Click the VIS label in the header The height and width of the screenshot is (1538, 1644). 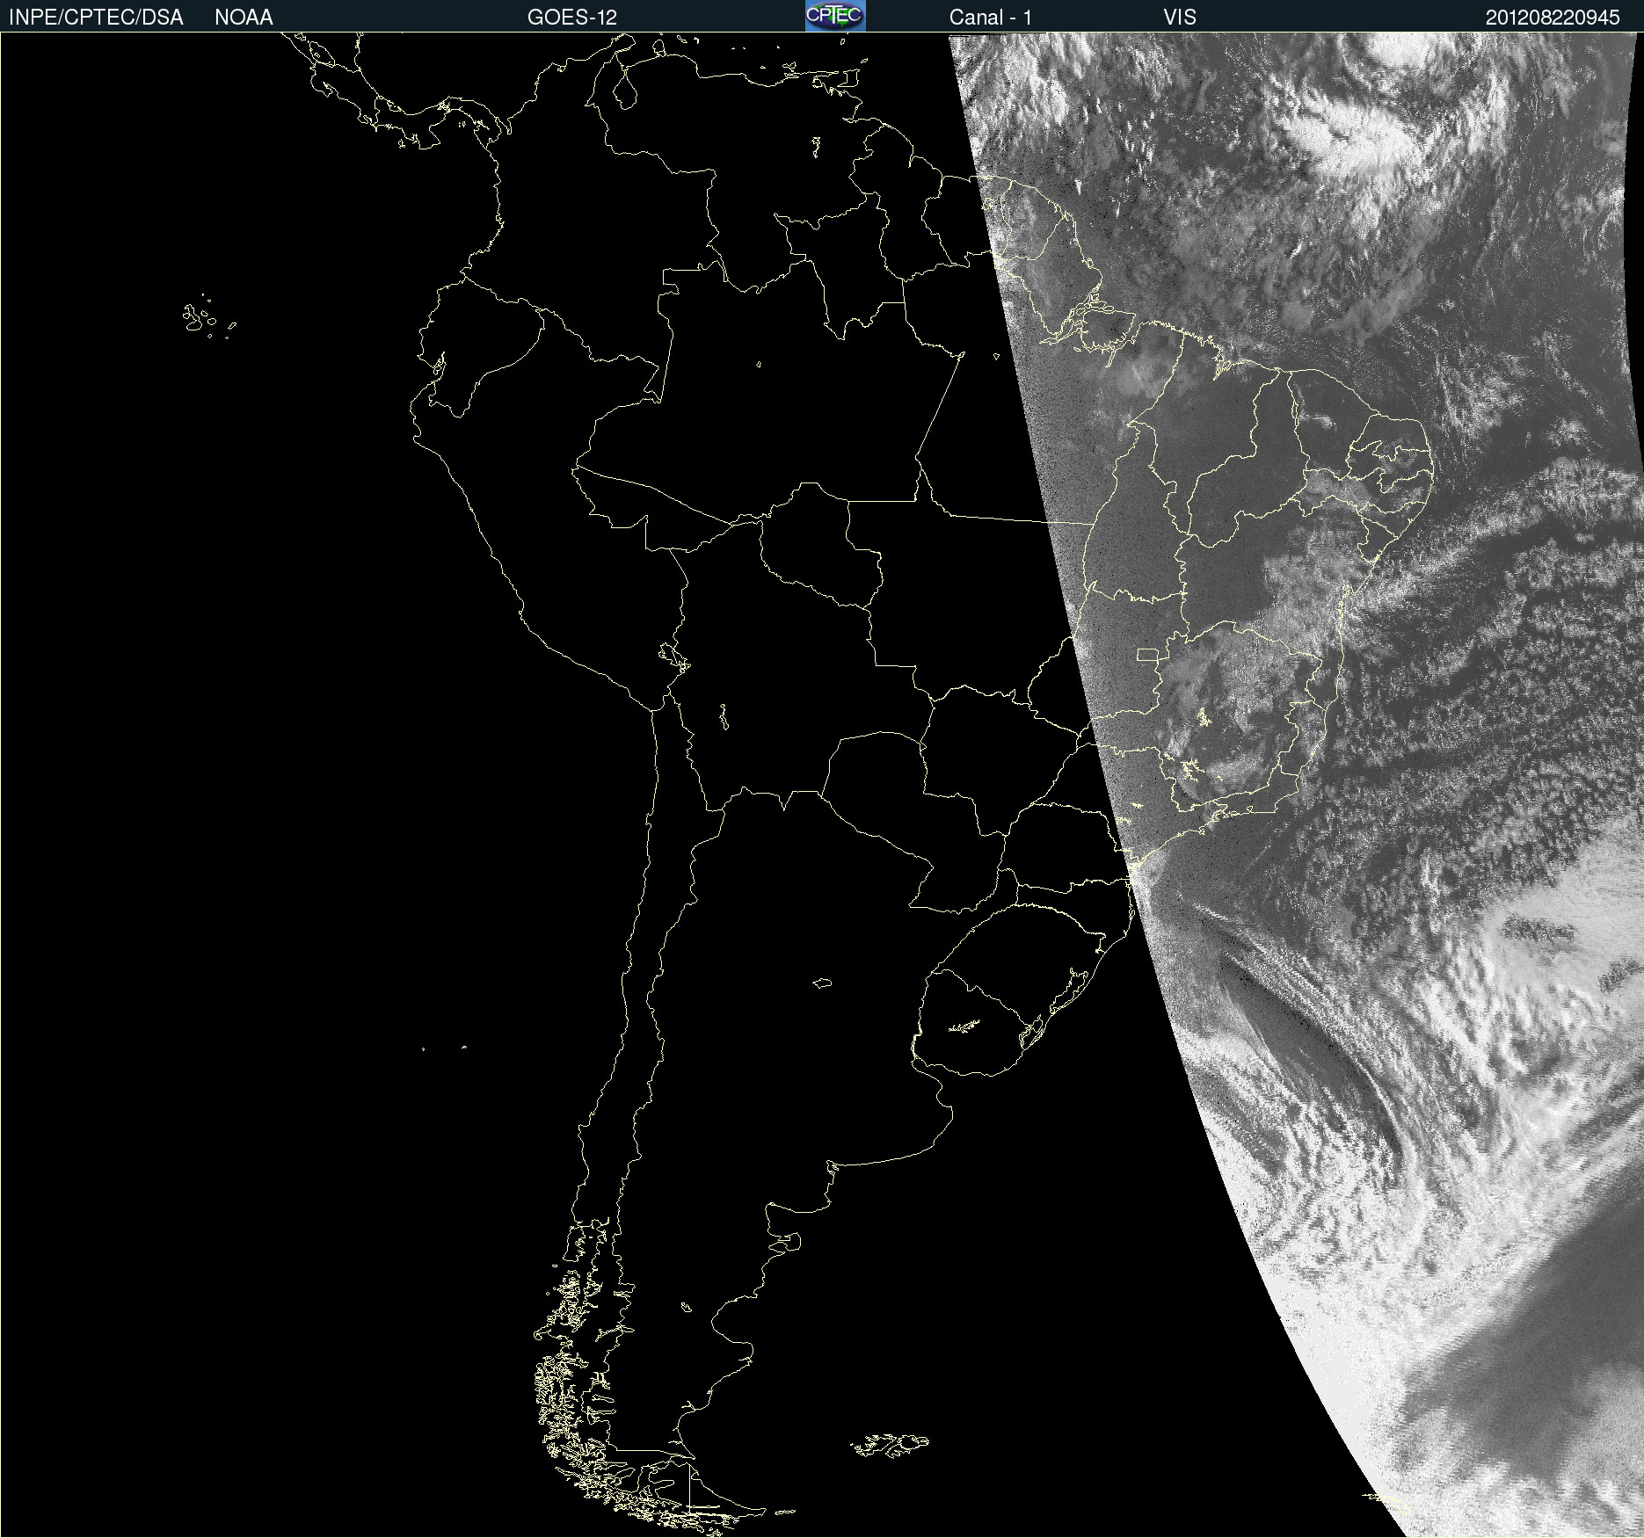tap(1180, 18)
